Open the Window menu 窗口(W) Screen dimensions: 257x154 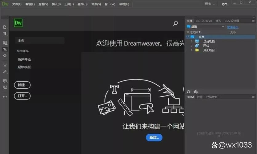coord(110,4)
